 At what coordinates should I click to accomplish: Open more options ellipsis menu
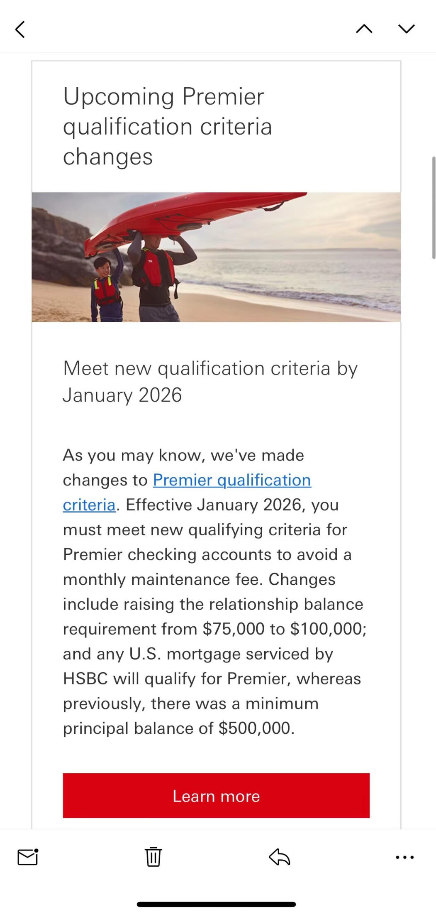404,857
